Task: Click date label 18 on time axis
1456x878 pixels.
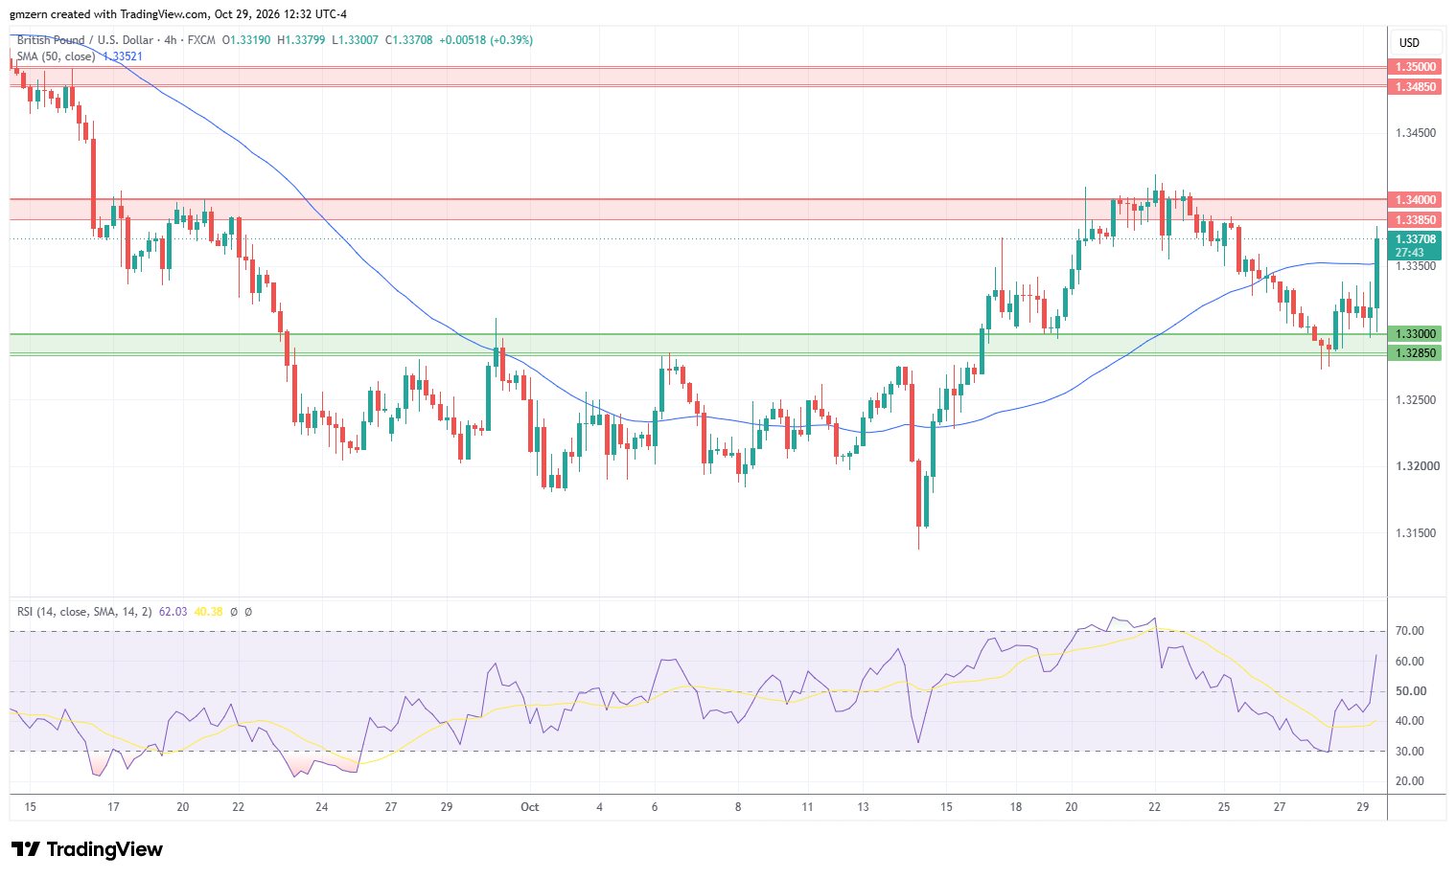Action: 1016,807
